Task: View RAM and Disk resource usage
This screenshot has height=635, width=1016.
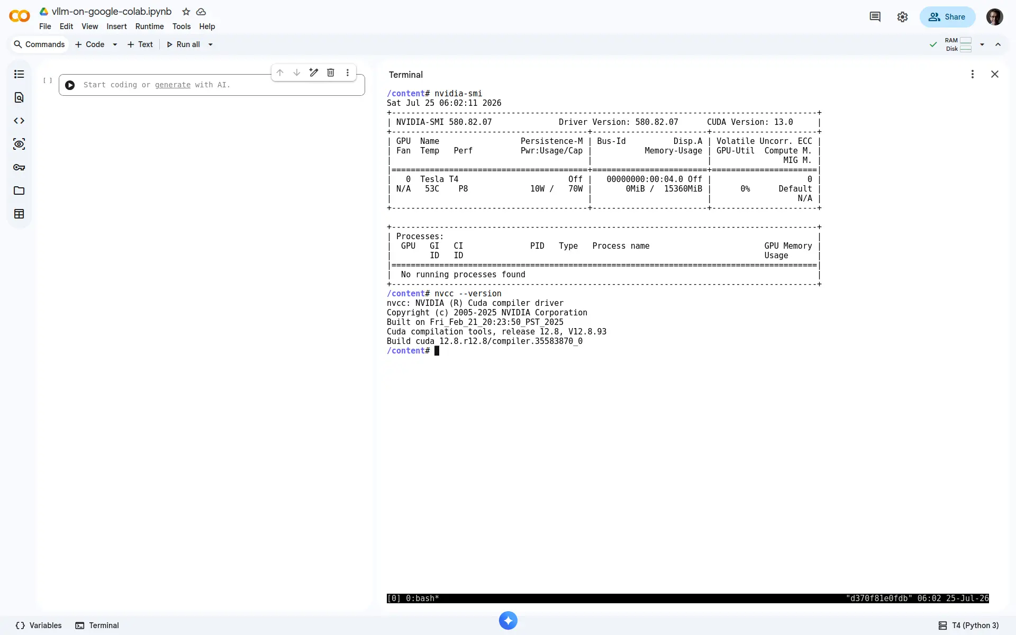Action: [958, 44]
